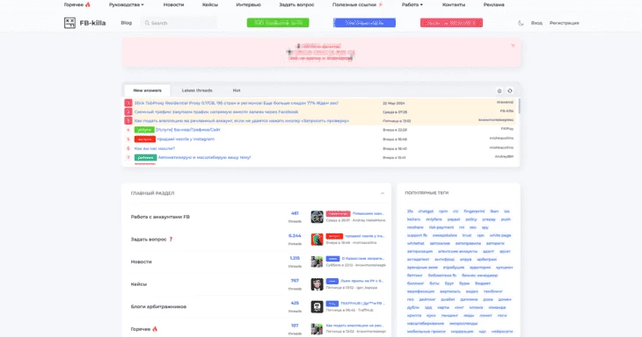Screen dimensions: 642x337
Task: Click avatar beside Блоги арбитражников row
Action: [317, 307]
